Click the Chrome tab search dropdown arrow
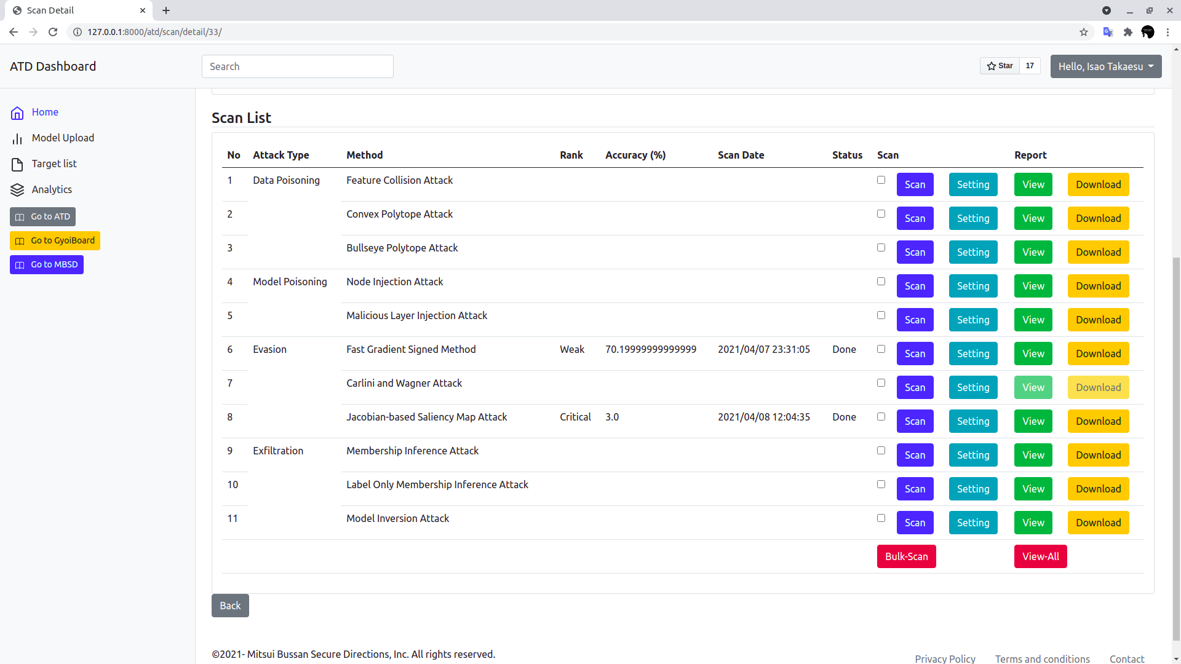This screenshot has width=1181, height=664. [x=1106, y=10]
